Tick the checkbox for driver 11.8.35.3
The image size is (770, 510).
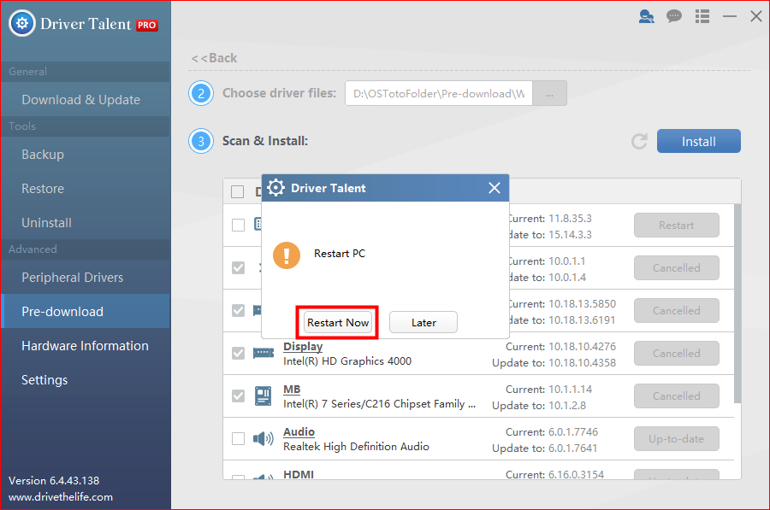tap(238, 225)
